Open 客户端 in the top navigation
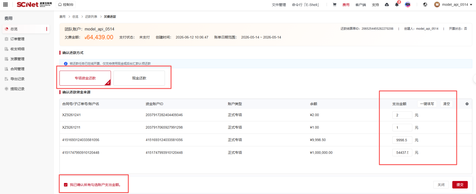Viewport: 476px width, 194px height. tap(360, 5)
